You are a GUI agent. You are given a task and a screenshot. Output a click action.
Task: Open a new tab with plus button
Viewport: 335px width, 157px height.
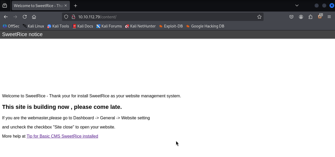click(75, 5)
